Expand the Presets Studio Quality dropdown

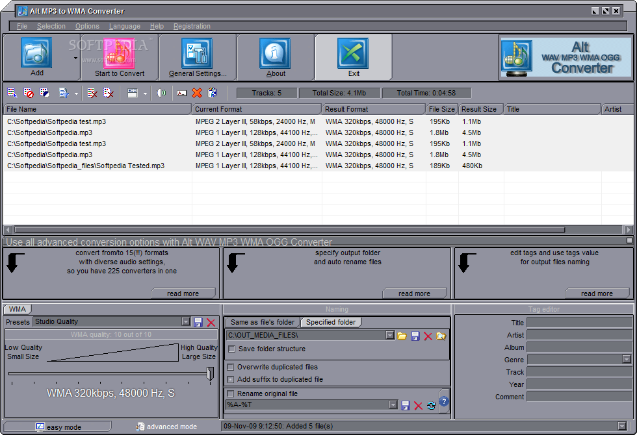pos(186,322)
